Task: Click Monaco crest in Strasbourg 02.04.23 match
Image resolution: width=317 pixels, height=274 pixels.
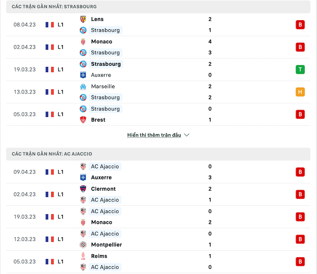Action: pyautogui.click(x=83, y=42)
